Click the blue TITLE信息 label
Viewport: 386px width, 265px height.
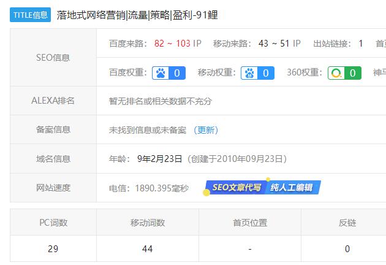[30, 15]
